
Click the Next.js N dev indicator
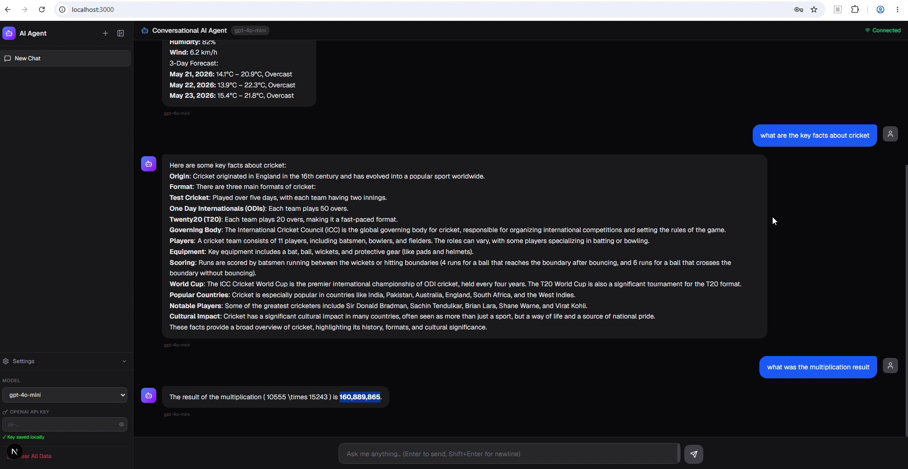(x=14, y=452)
